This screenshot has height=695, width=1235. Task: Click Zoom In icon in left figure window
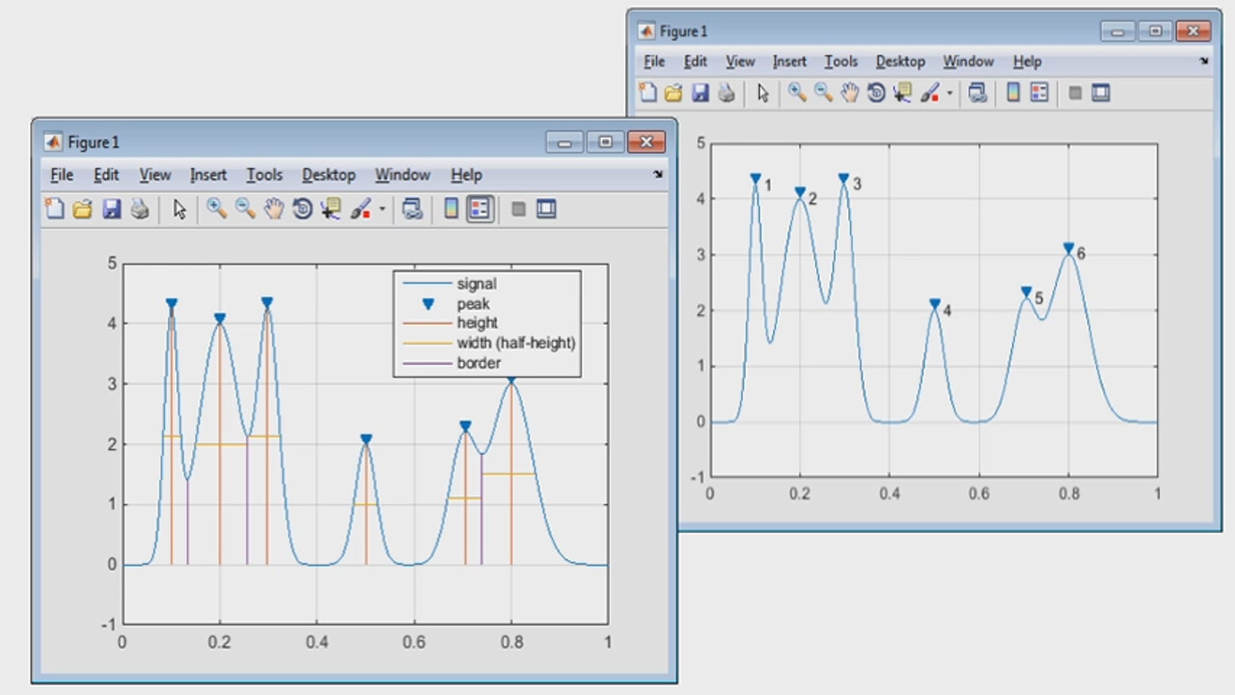[x=216, y=208]
